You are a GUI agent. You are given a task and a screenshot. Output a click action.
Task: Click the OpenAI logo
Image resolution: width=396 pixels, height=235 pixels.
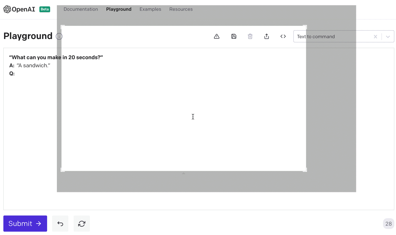(x=19, y=9)
